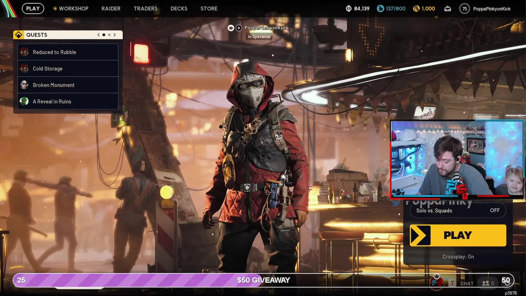Screen dimensions: 526x296
Task: Open the squad members icon showing 0
Action: pyautogui.click(x=488, y=283)
